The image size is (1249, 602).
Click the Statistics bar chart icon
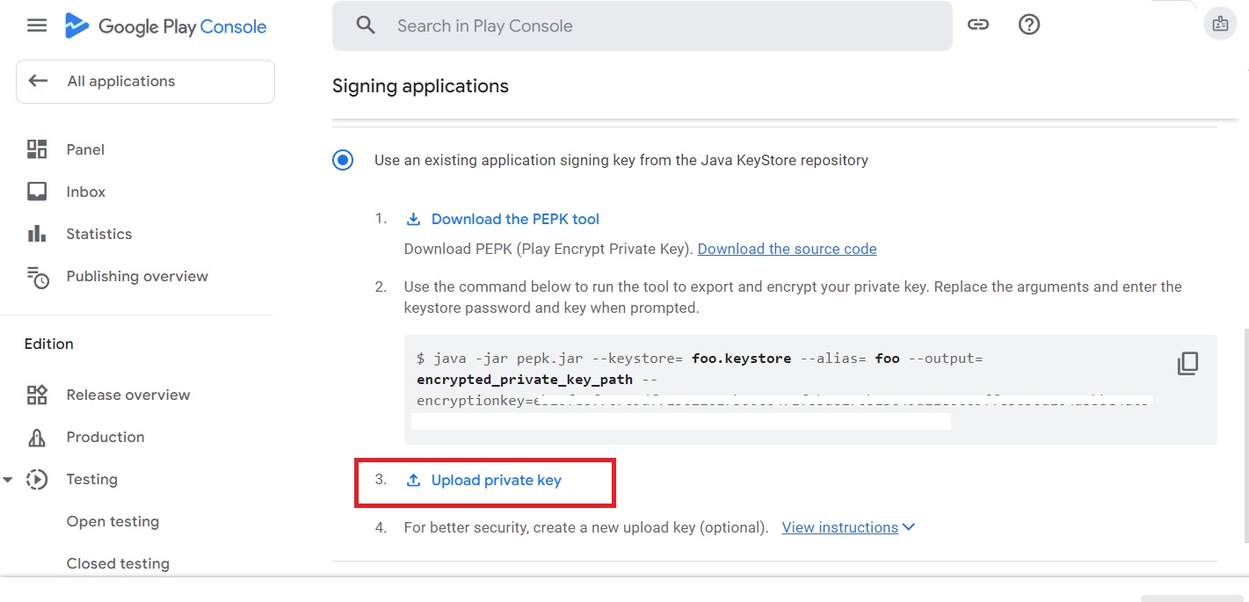[x=37, y=234]
